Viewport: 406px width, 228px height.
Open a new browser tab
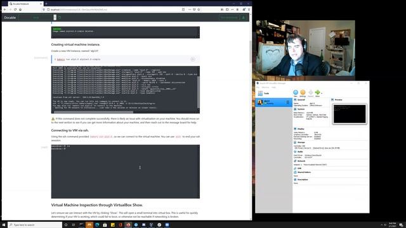click(46, 4)
